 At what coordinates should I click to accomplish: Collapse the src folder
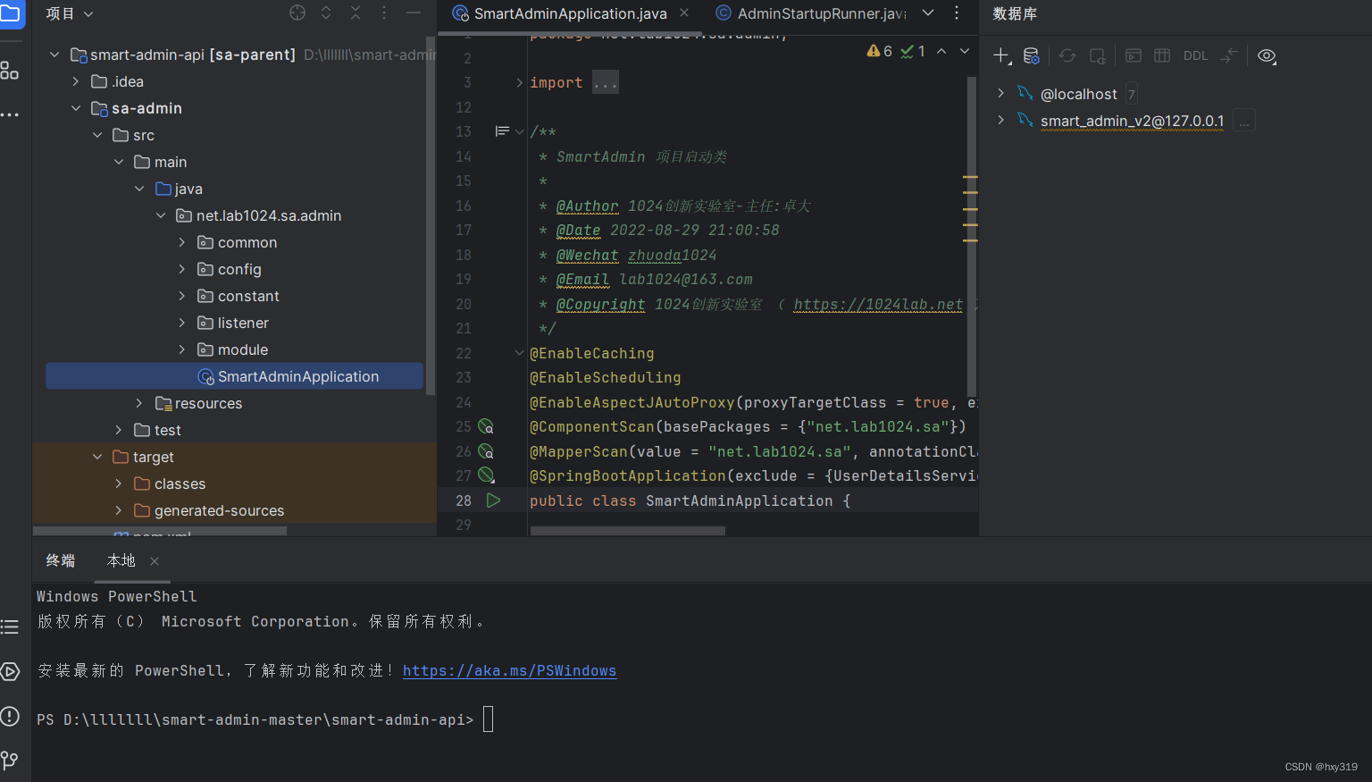pos(97,135)
